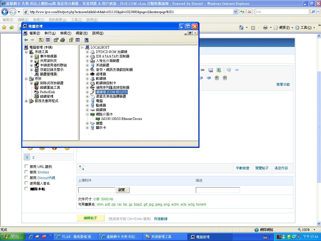This screenshot has width=321, height=241.
Task: Click the scan for hardware changes icon
Action: click(x=86, y=40)
